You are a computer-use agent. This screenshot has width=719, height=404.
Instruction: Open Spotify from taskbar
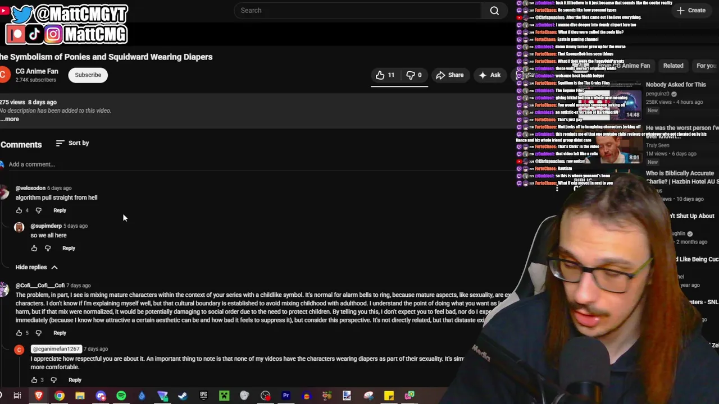121,396
